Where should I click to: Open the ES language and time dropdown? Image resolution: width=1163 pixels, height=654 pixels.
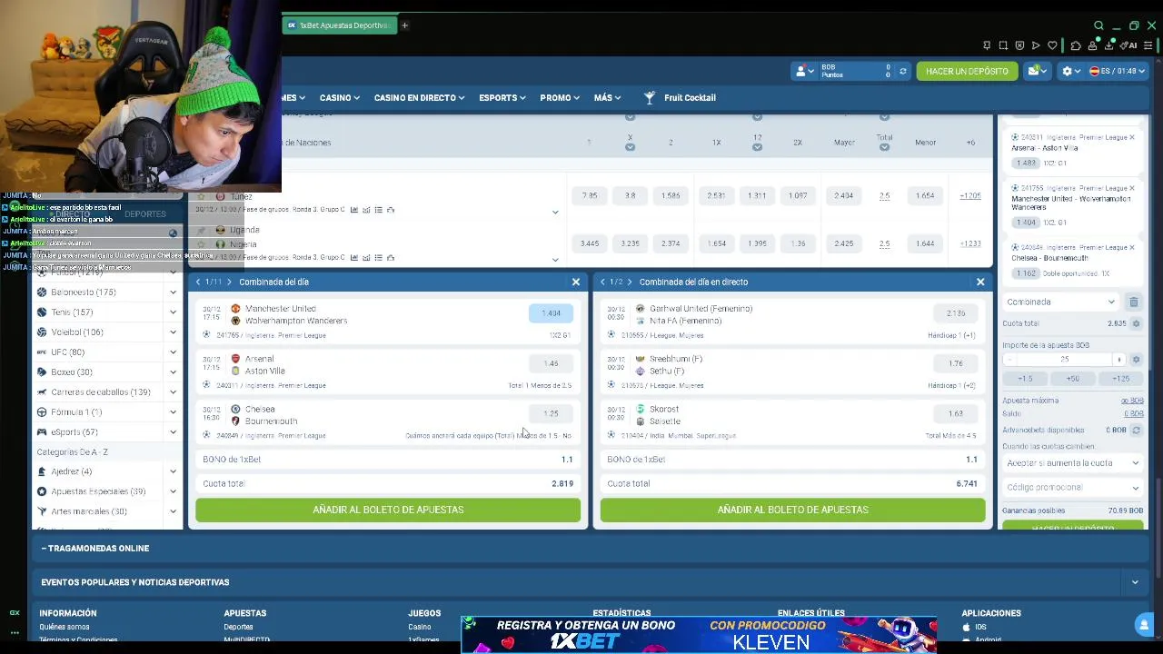click(x=1118, y=71)
